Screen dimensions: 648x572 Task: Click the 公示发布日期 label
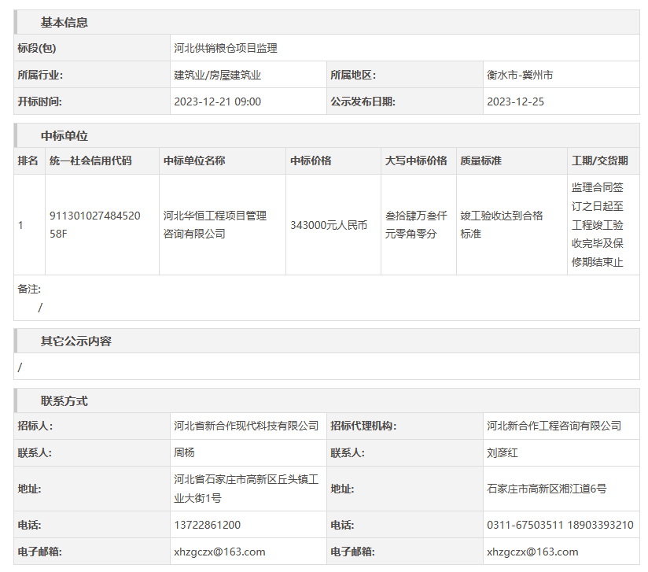pos(363,101)
